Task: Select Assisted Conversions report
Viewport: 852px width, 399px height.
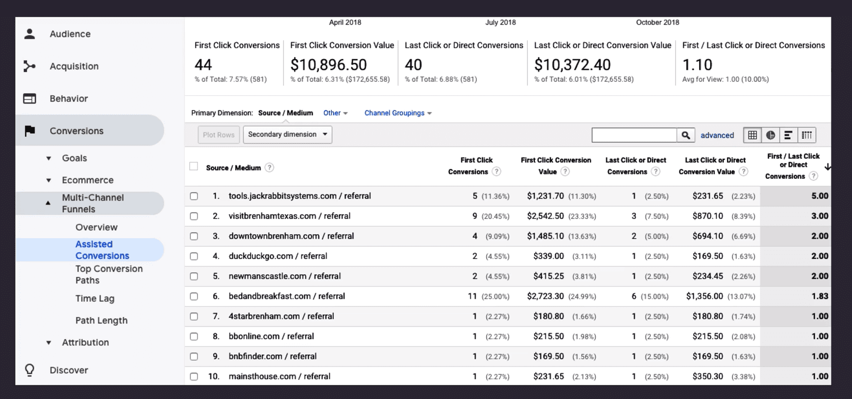Action: point(102,250)
